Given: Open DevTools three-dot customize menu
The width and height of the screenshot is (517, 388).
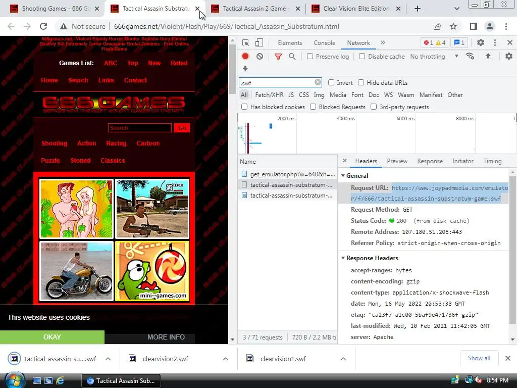Looking at the screenshot, I should [495, 42].
